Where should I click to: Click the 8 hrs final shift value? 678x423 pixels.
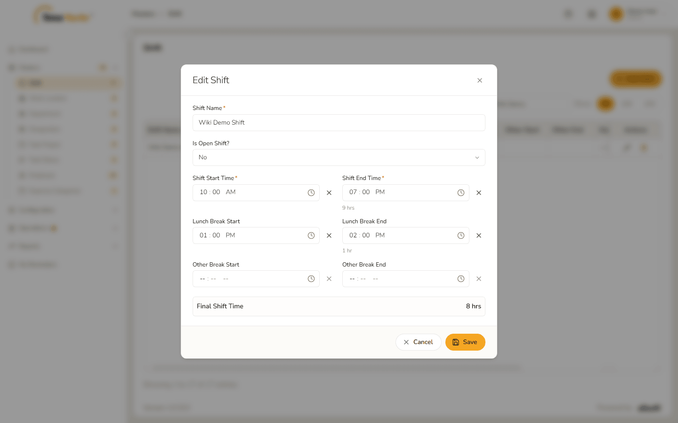[474, 306]
